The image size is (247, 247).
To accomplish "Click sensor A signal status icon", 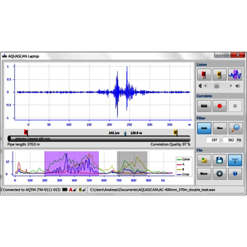I will tap(73, 190).
